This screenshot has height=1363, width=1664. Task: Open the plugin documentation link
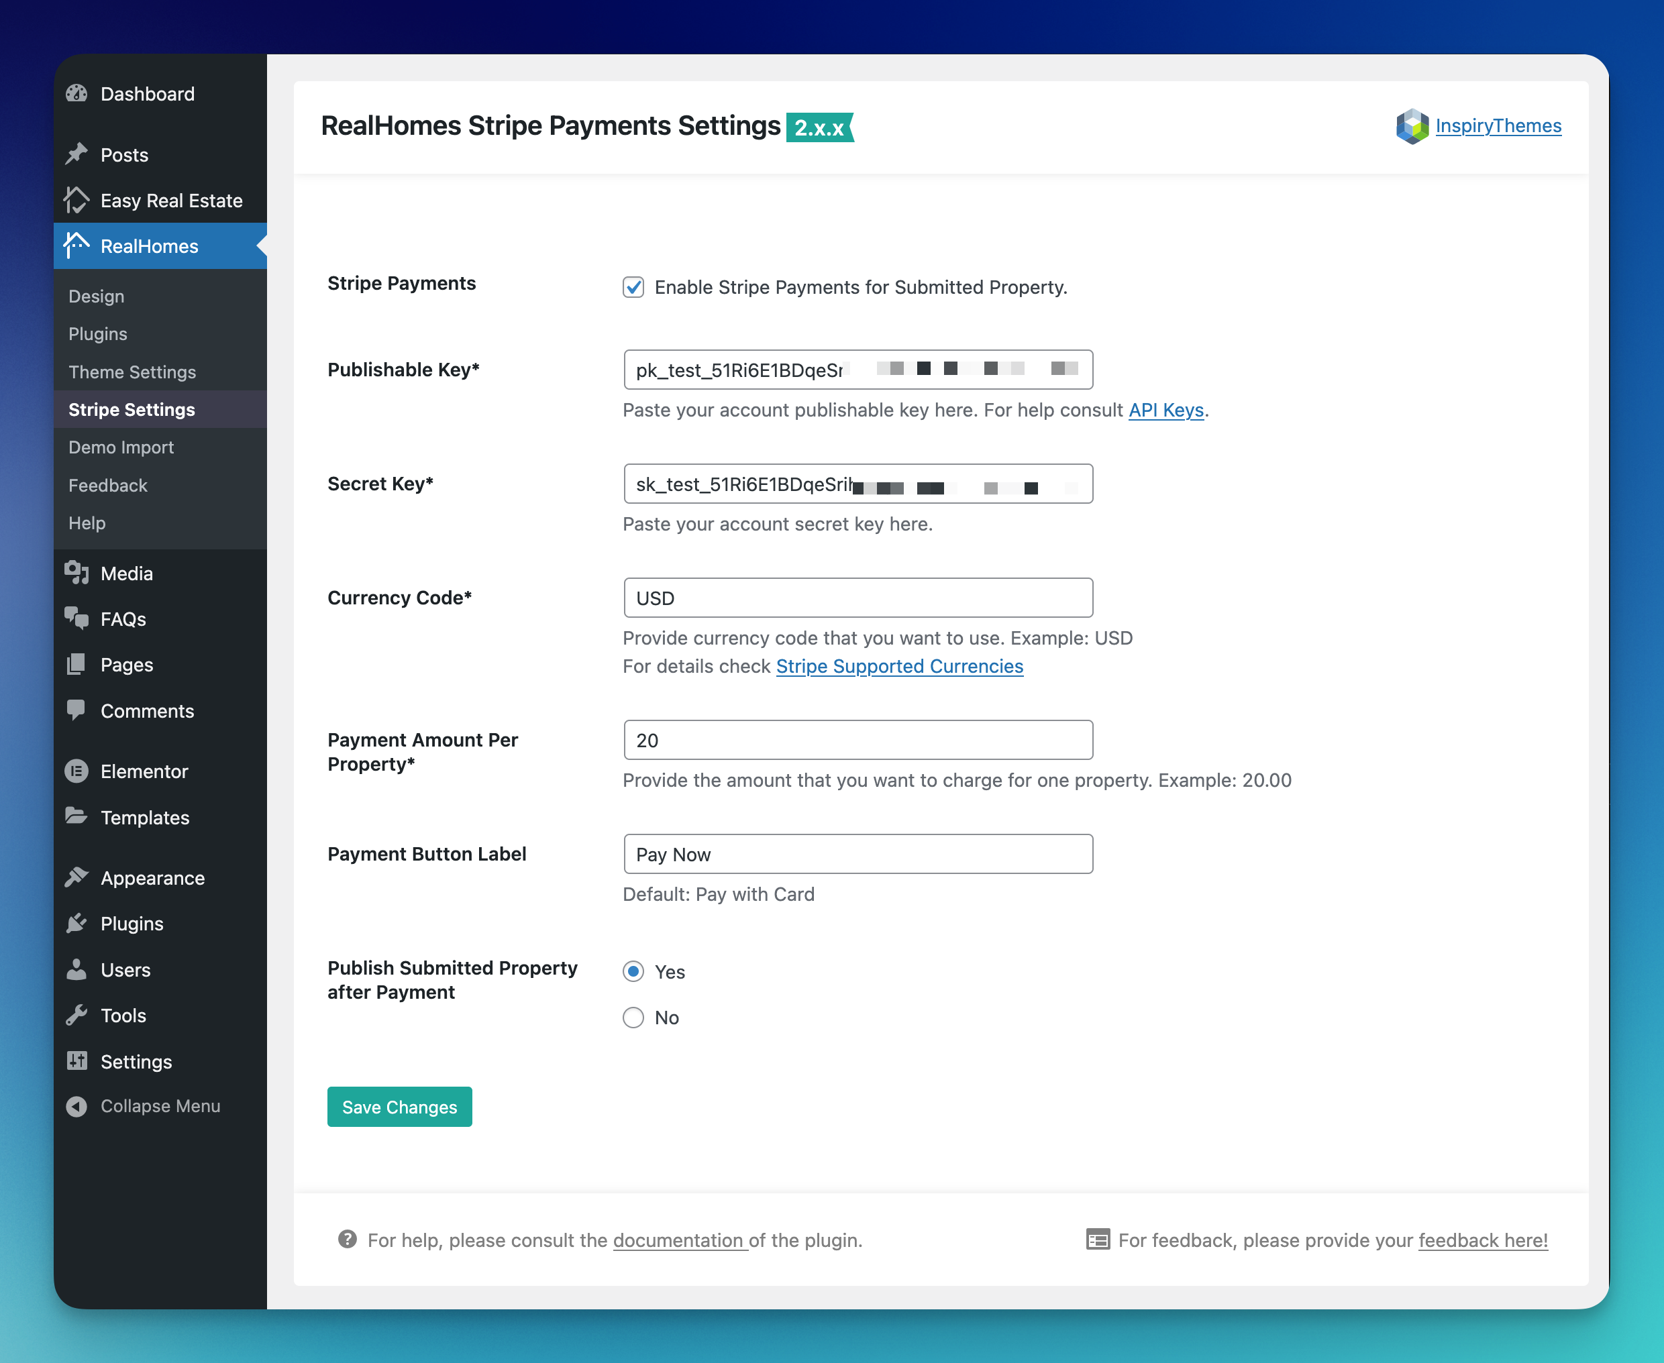click(x=680, y=1240)
